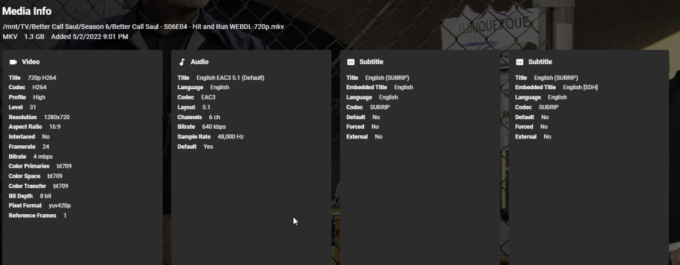Click the video camera icon on the Video card
680x265 pixels.
click(x=14, y=62)
